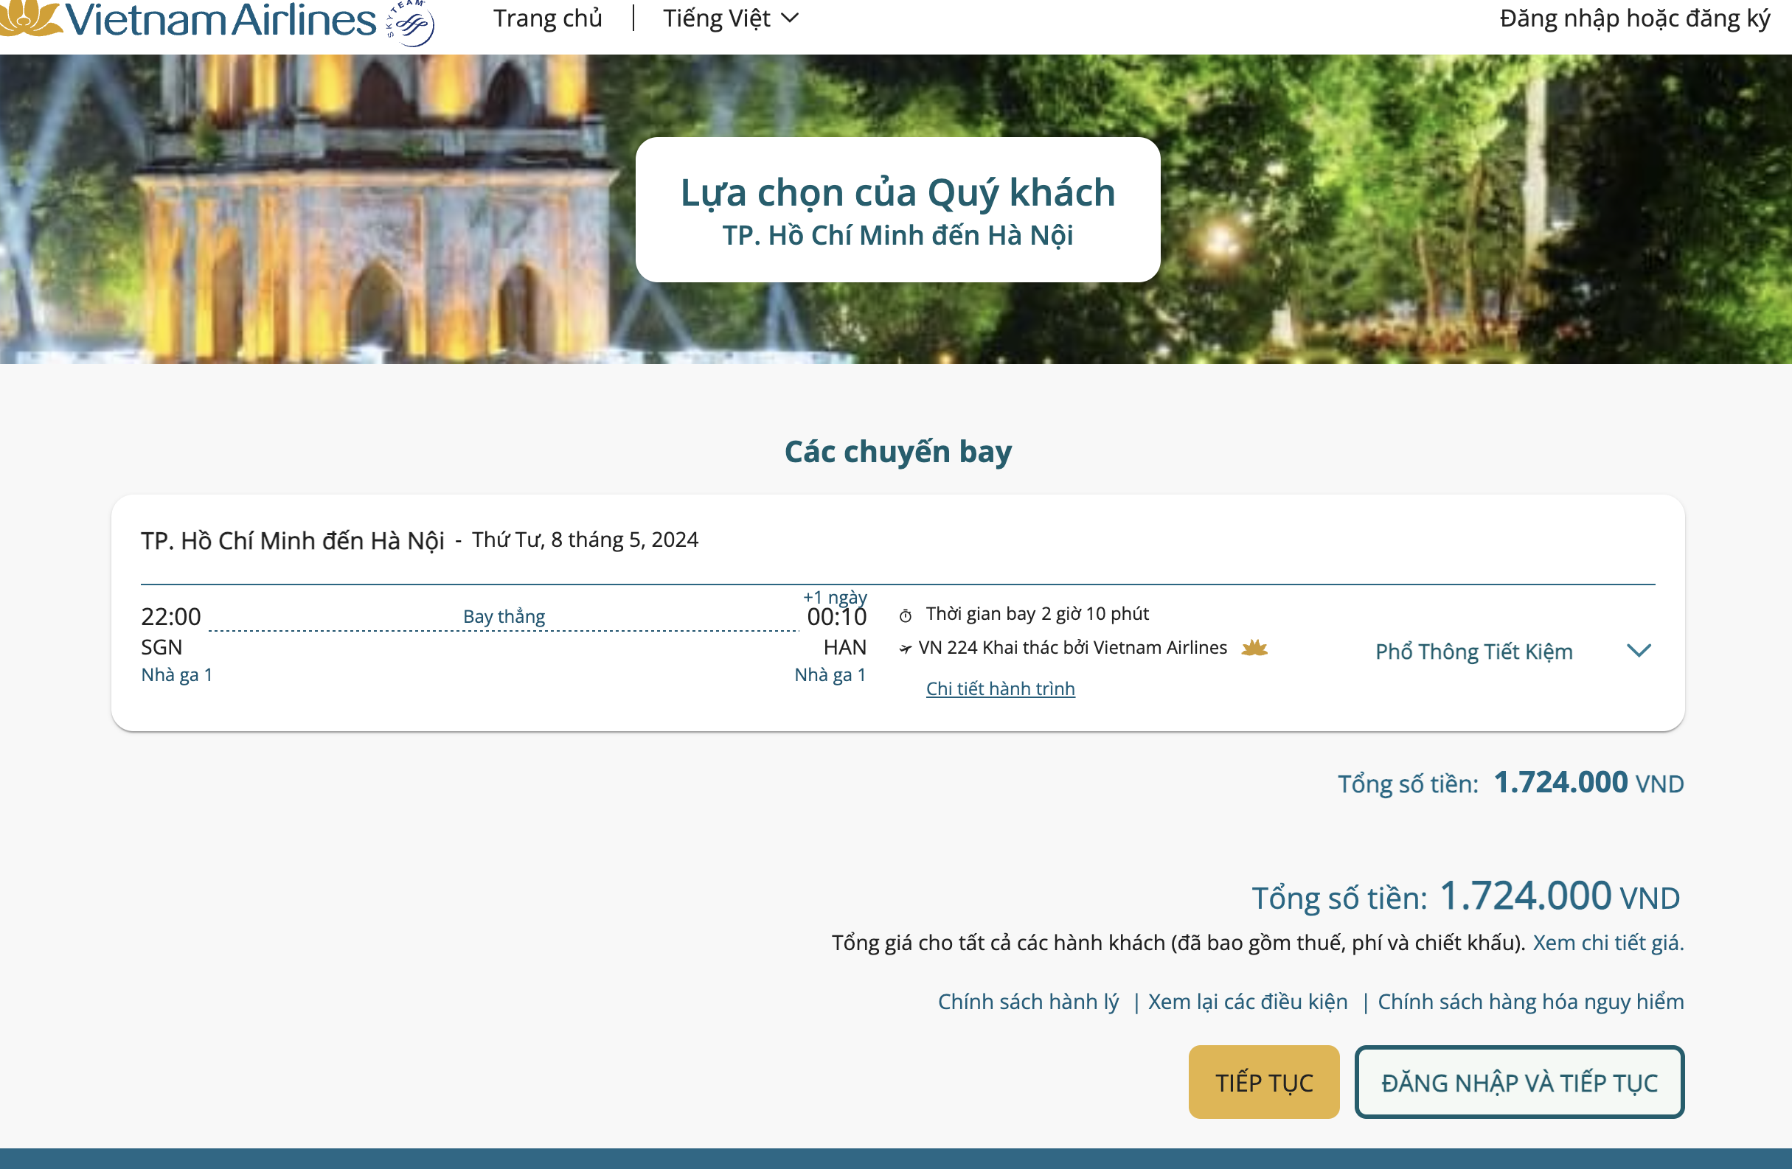The height and width of the screenshot is (1169, 1792).
Task: Click the Lựa chọn của Quý khách title
Action: (x=897, y=192)
